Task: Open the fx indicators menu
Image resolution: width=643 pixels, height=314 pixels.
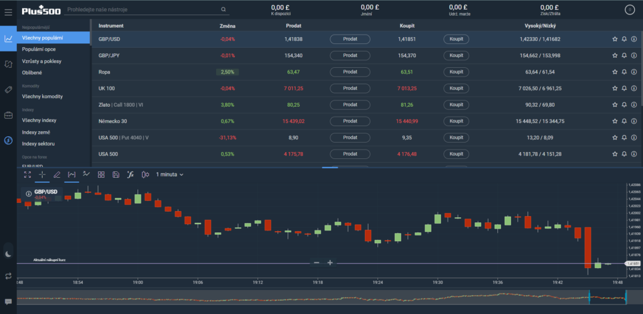Action: (131, 174)
